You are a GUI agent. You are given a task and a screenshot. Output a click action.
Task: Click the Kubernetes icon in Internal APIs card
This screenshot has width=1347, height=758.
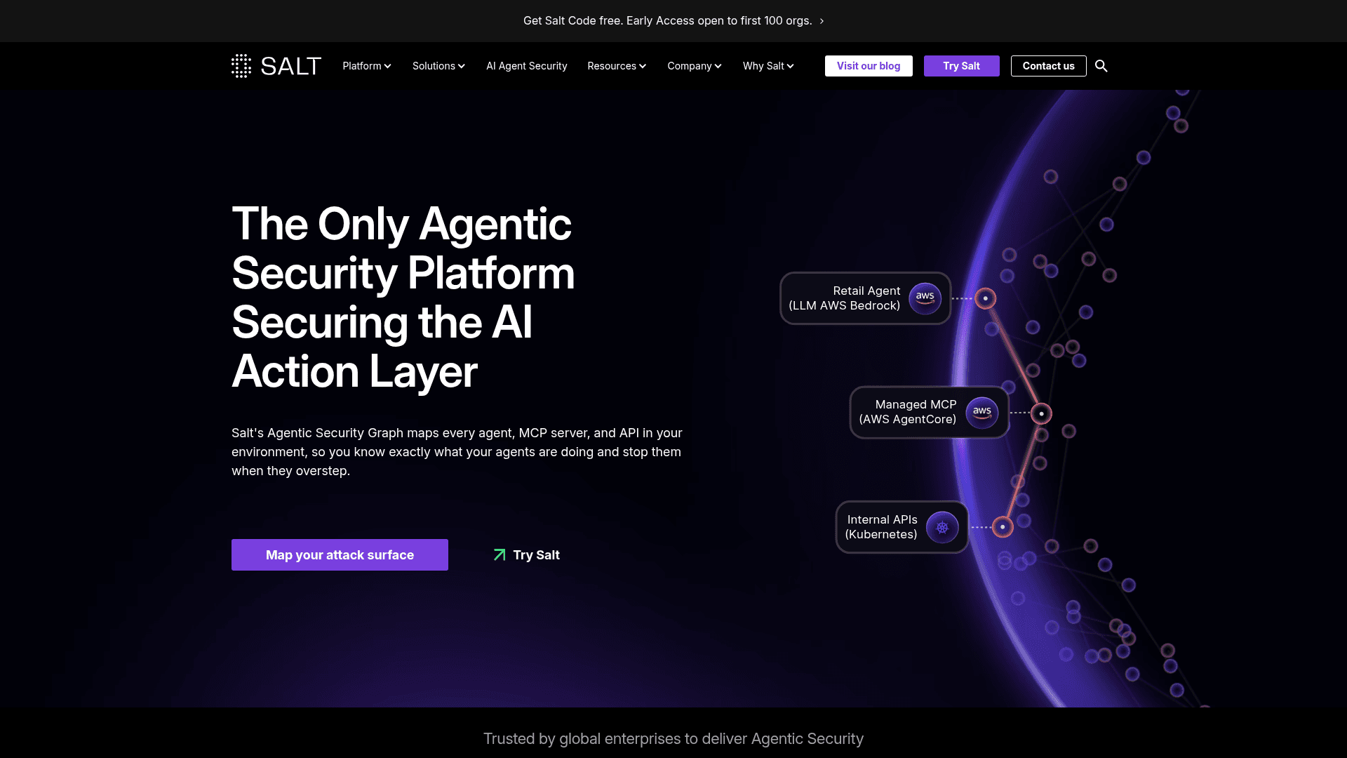point(942,527)
